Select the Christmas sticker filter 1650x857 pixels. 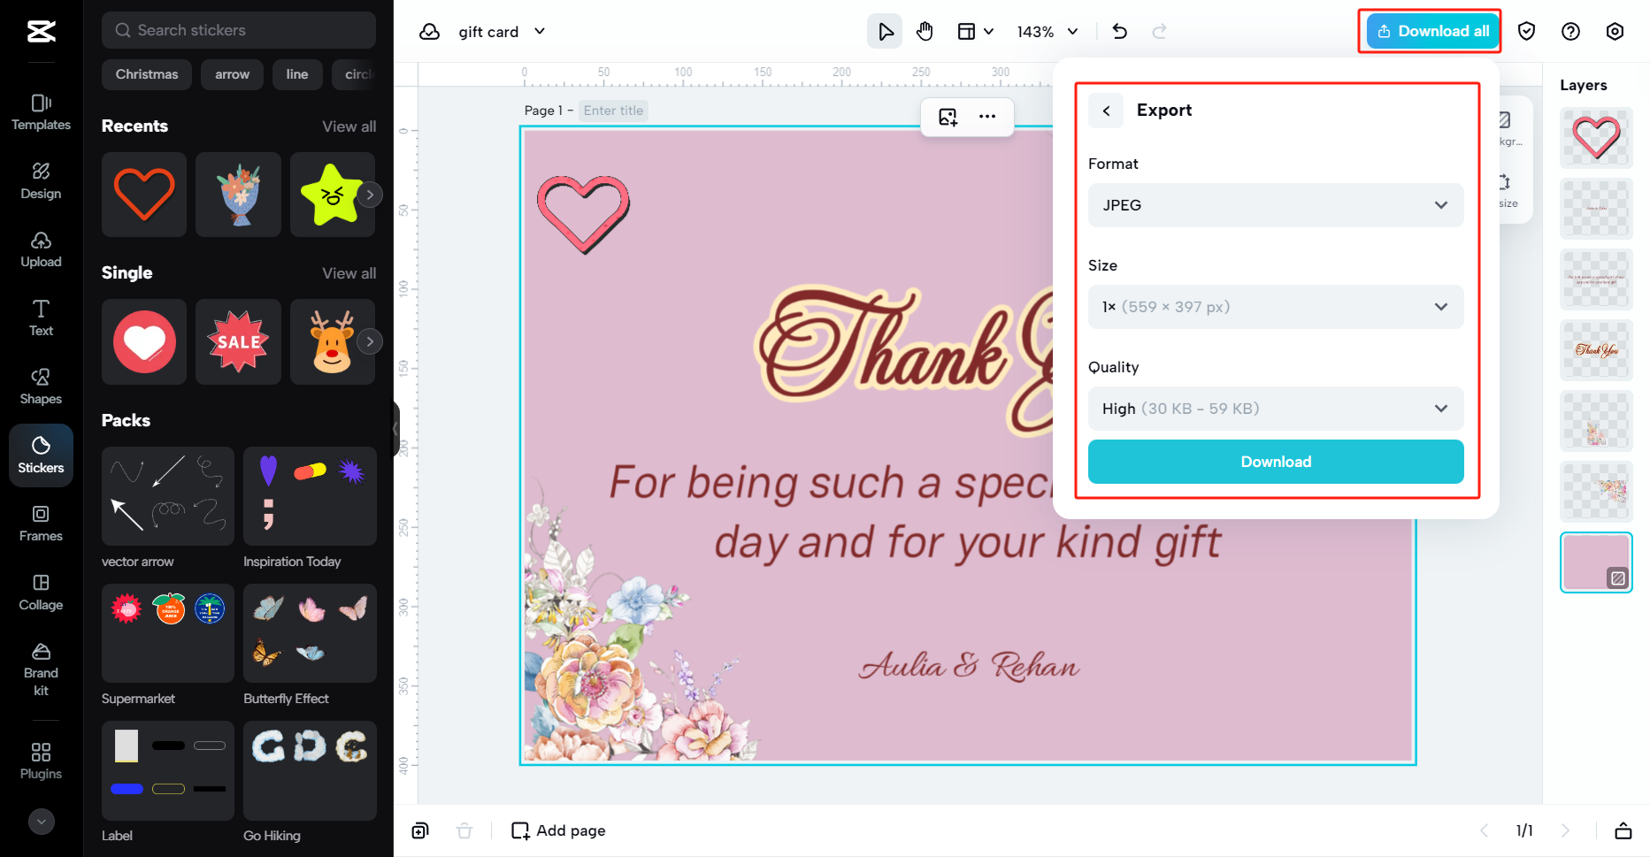[146, 74]
